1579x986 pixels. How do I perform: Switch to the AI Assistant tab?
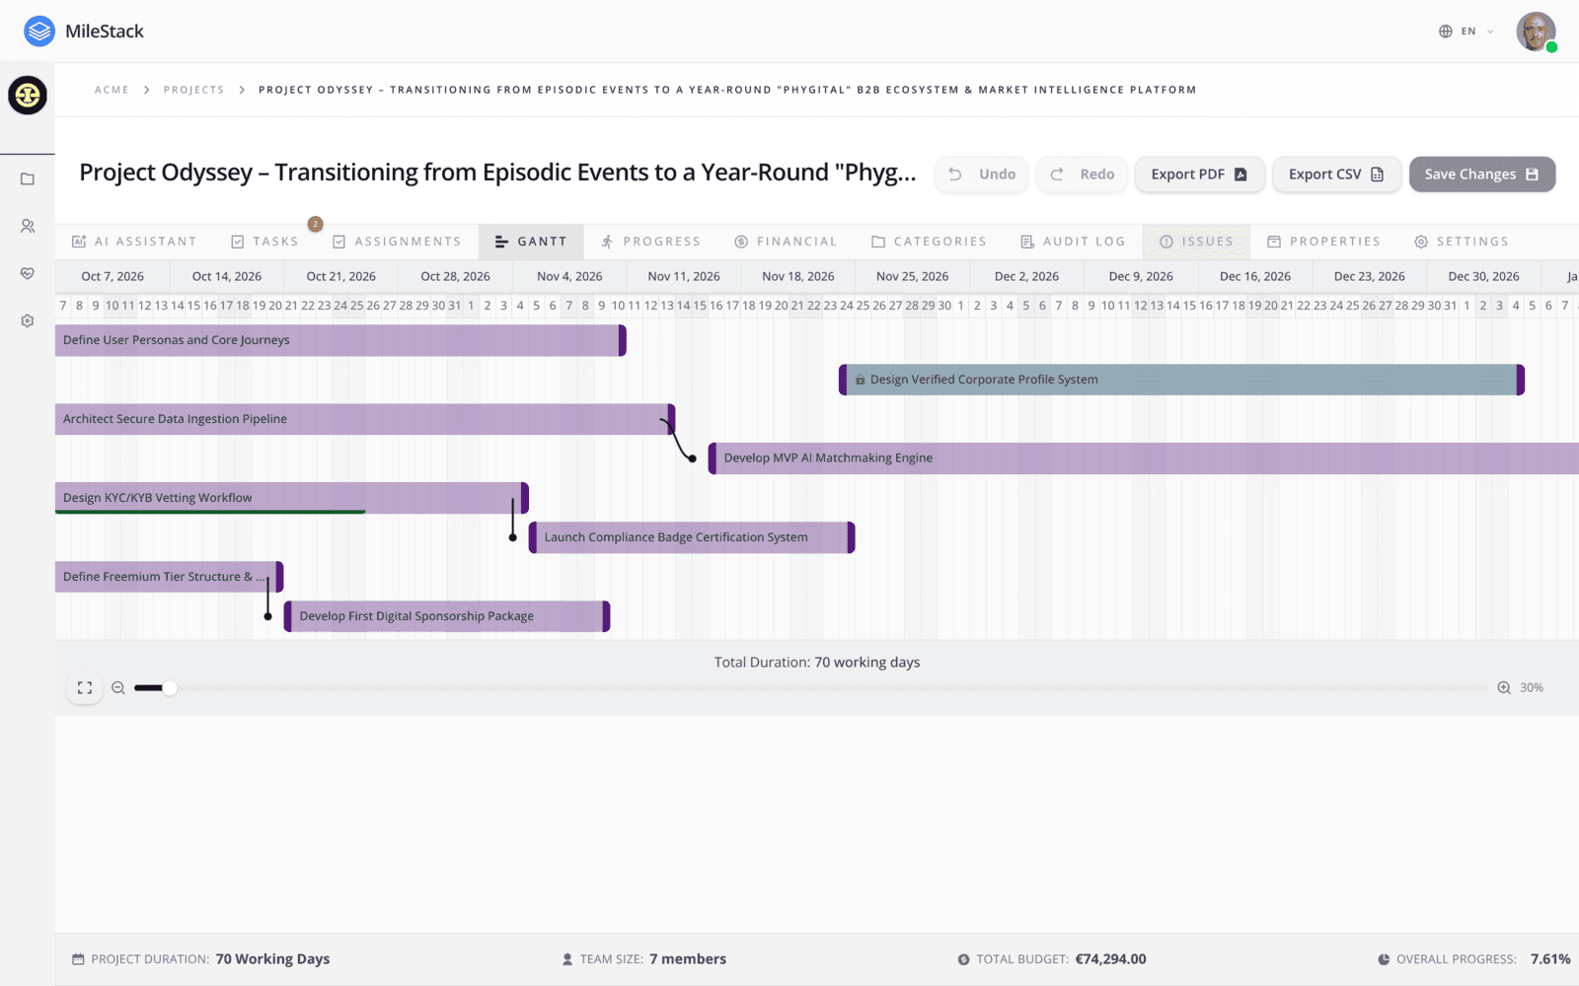pyautogui.click(x=134, y=242)
